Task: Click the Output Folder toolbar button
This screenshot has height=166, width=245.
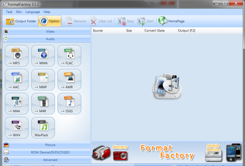Action: pyautogui.click(x=21, y=21)
